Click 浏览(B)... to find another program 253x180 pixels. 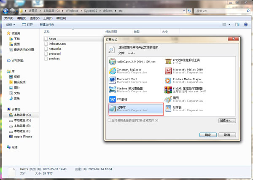[227, 121]
